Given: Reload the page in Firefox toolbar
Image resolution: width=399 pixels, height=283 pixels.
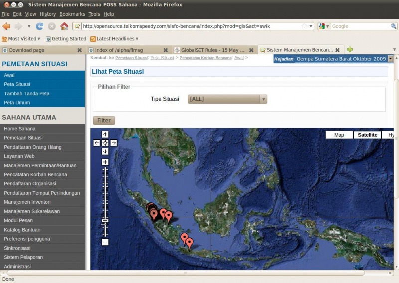Looking at the screenshot, I should [x=40, y=26].
